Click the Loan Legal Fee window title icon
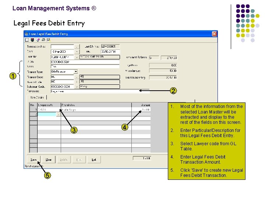Image resolution: width=265 pixels, height=199 pixels. pos(26,34)
